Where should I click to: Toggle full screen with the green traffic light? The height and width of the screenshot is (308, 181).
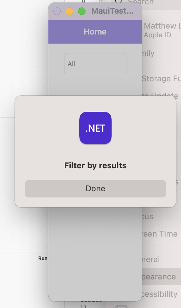click(82, 11)
